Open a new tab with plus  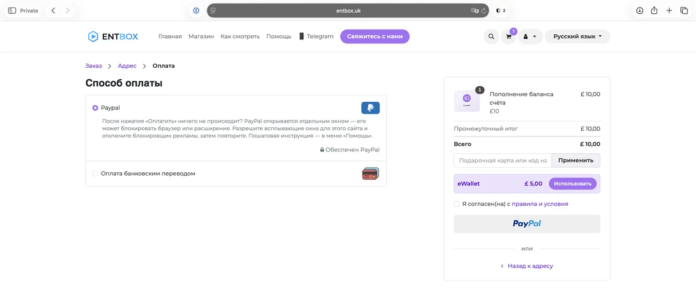tap(669, 10)
